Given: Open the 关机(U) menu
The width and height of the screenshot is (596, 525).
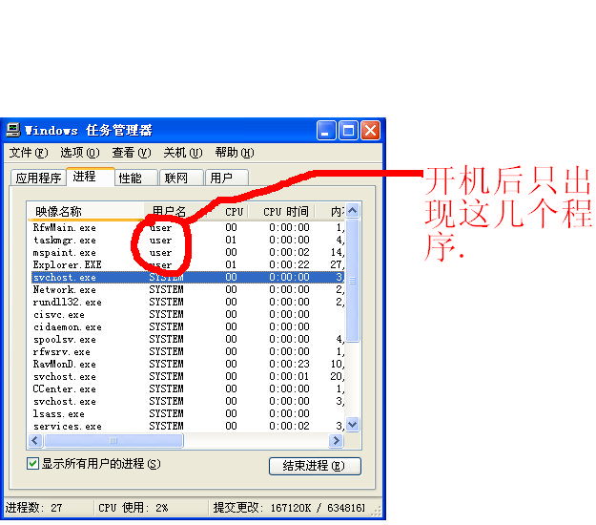Looking at the screenshot, I should click(183, 153).
